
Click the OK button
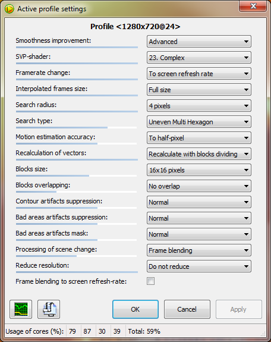135,309
